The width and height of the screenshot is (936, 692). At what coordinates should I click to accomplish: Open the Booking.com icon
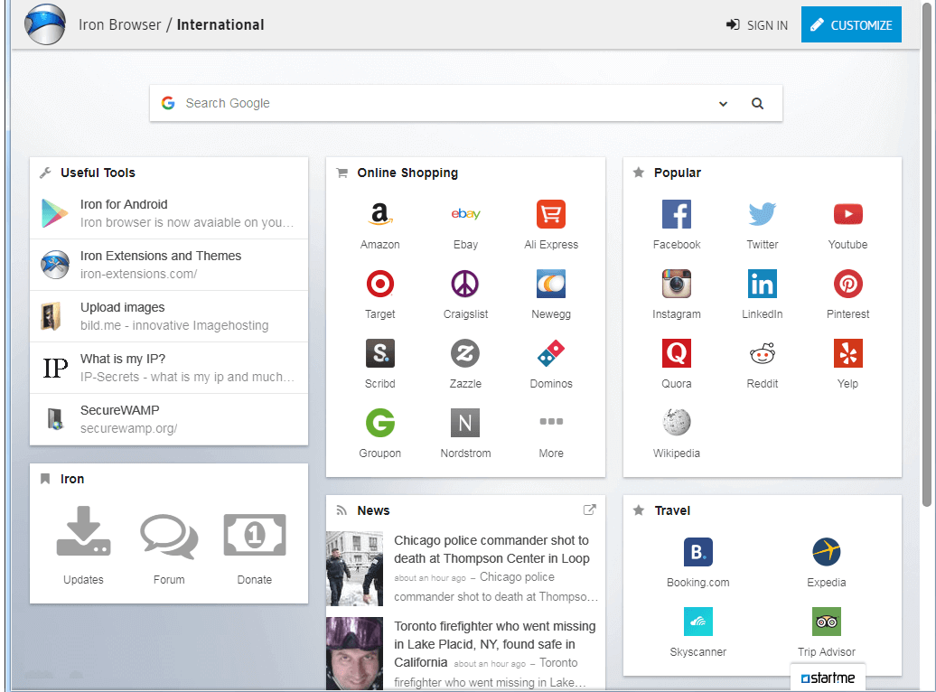(x=697, y=552)
